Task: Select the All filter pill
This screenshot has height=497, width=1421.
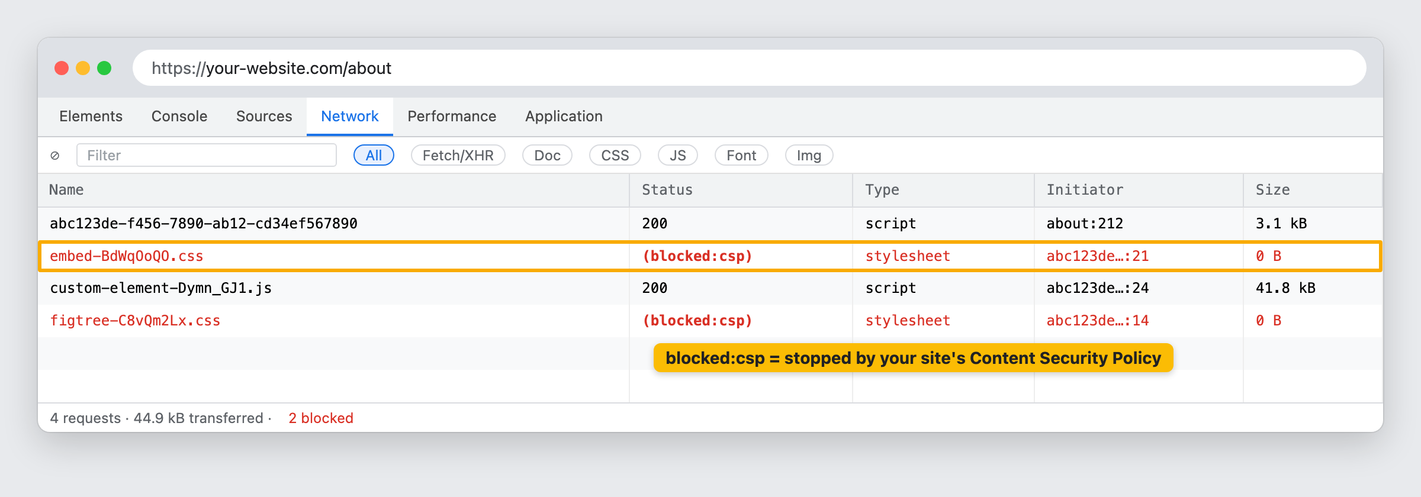Action: click(x=374, y=155)
